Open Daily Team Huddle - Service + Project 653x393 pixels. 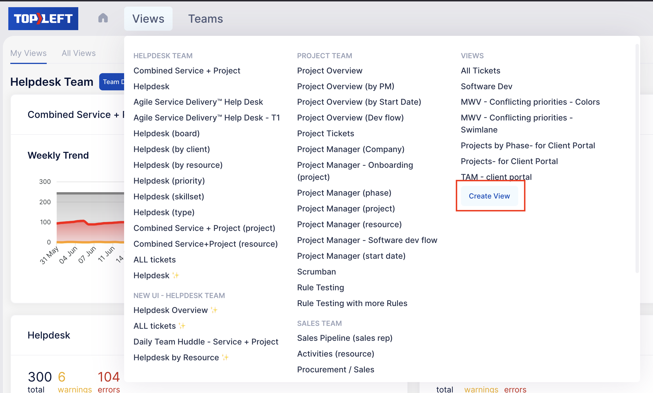pos(206,342)
